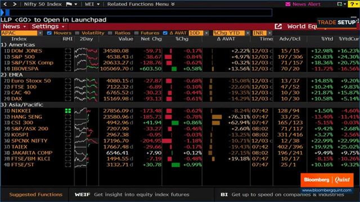Sort by the Value column header
This screenshot has height=202, width=360.
(x=126, y=39)
